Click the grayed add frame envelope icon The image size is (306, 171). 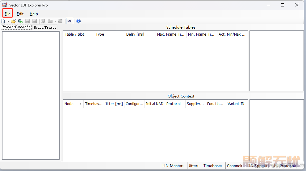50,21
